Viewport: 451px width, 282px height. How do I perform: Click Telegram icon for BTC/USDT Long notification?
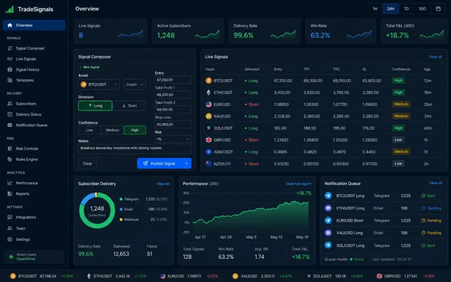tap(328, 196)
